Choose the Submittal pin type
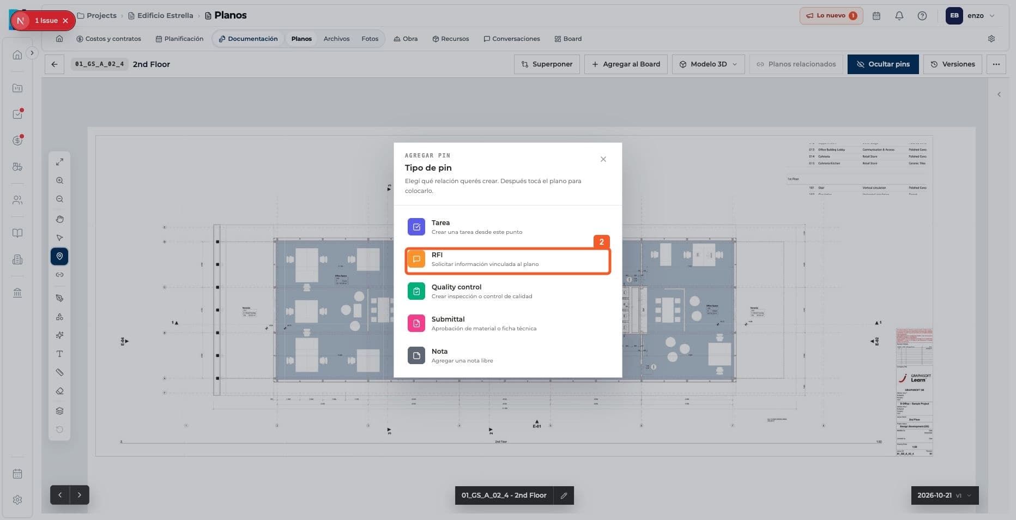 click(x=507, y=323)
